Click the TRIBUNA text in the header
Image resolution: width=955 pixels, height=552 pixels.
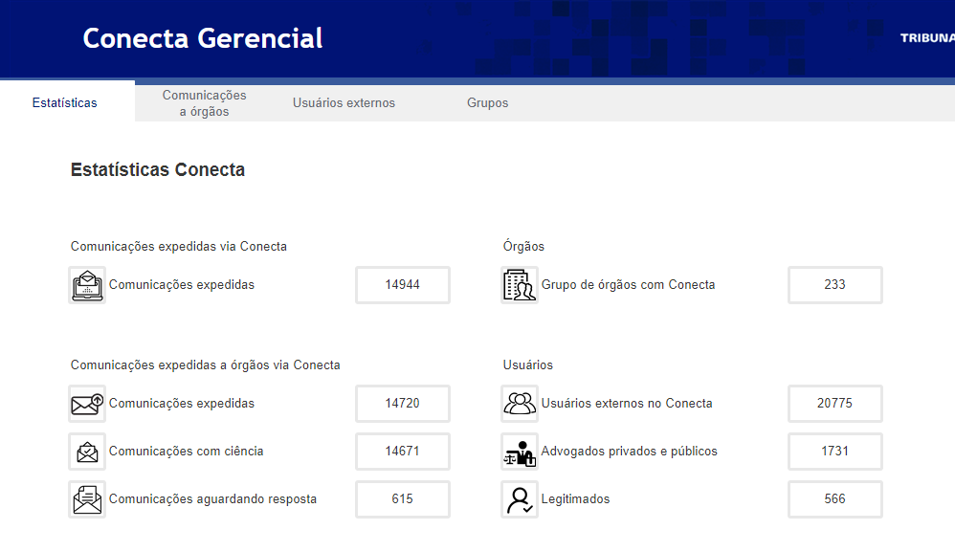click(923, 38)
